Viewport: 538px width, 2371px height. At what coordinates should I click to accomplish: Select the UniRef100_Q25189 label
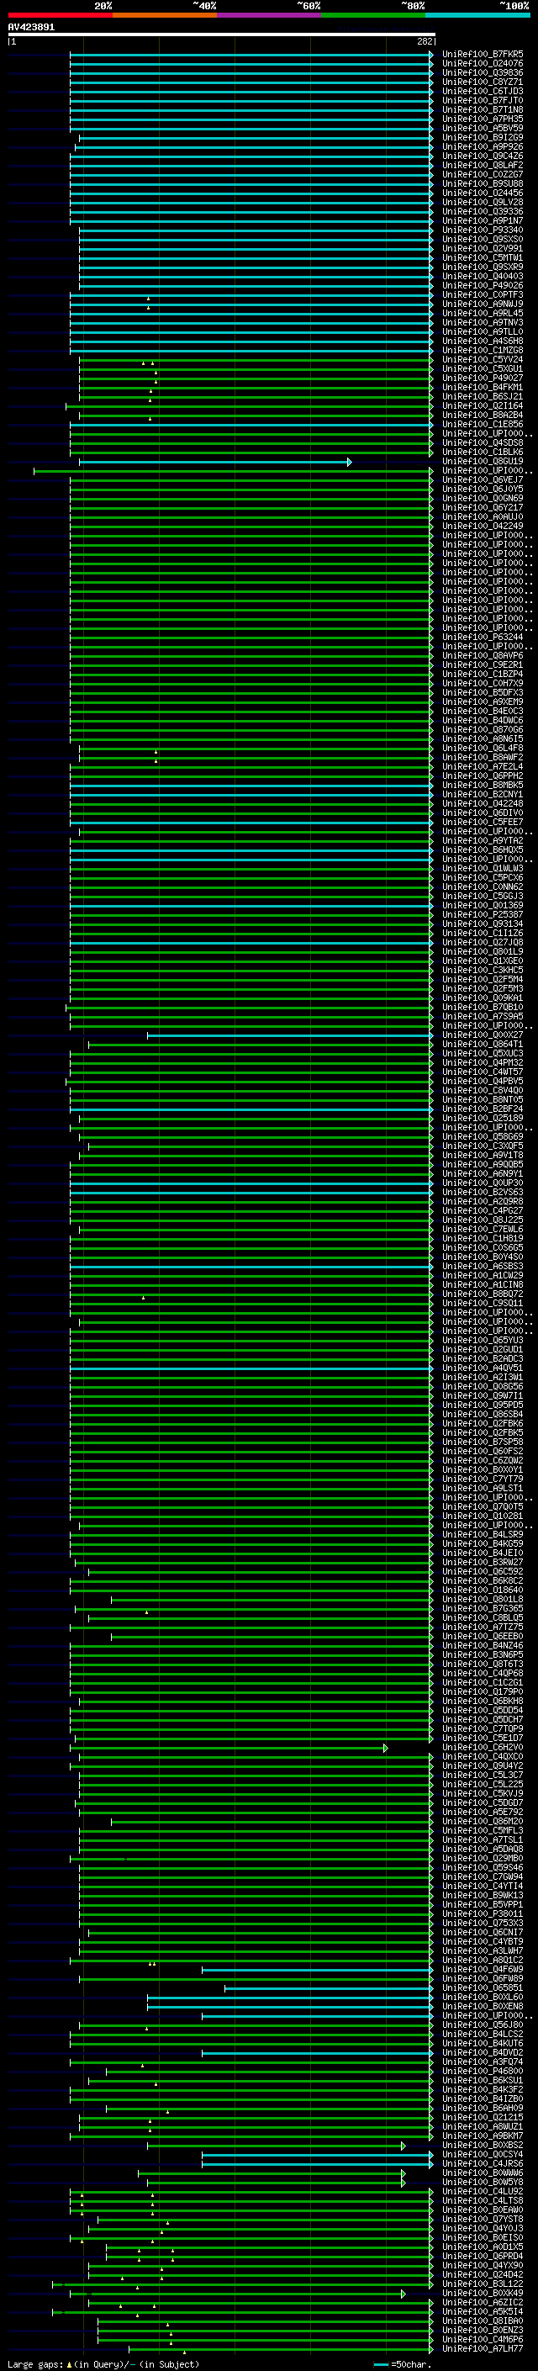[x=483, y=1119]
